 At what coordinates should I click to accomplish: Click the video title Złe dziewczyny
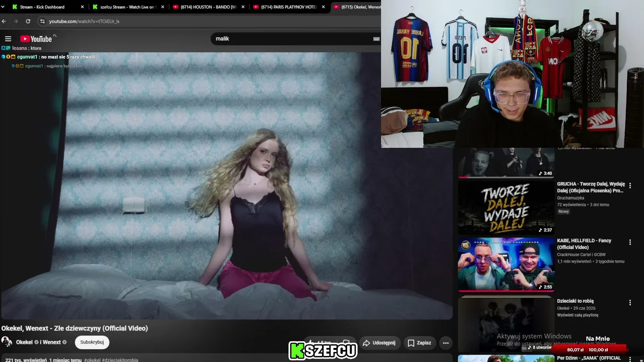coord(74,328)
